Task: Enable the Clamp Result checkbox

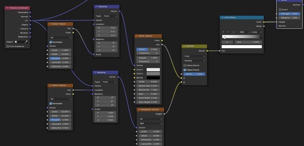Action: [185, 66]
